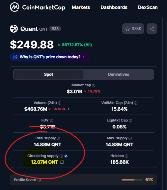
Task: Open Market cap info icon
Action: [x=94, y=85]
